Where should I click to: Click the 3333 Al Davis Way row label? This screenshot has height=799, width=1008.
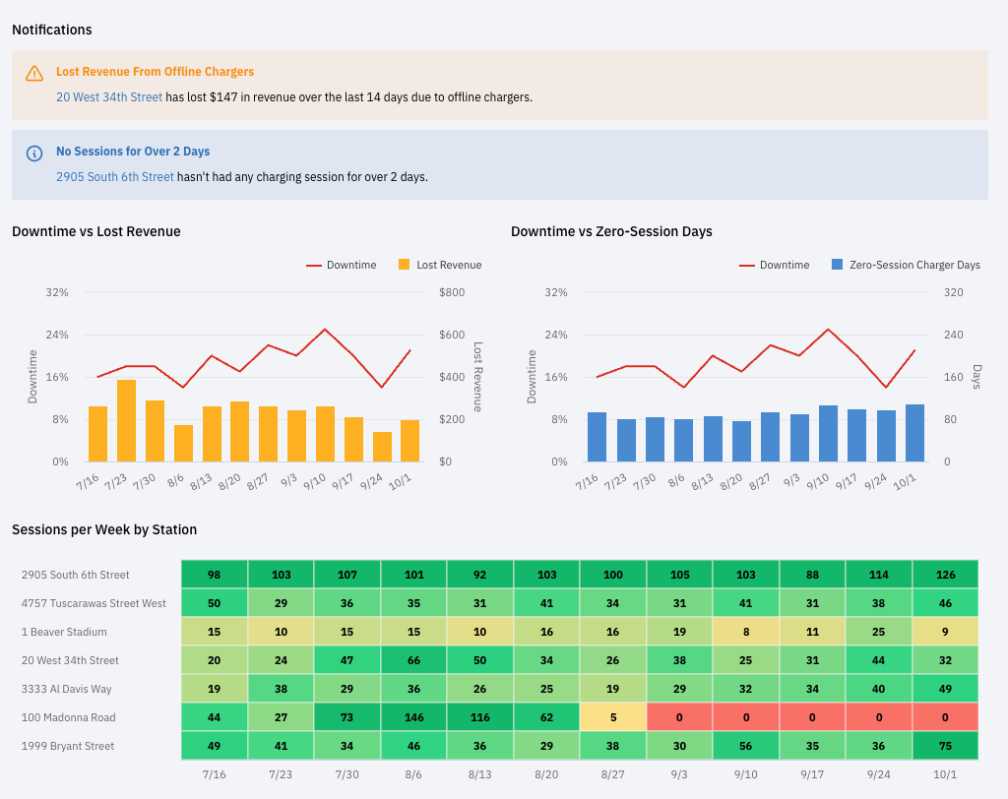tap(66, 689)
